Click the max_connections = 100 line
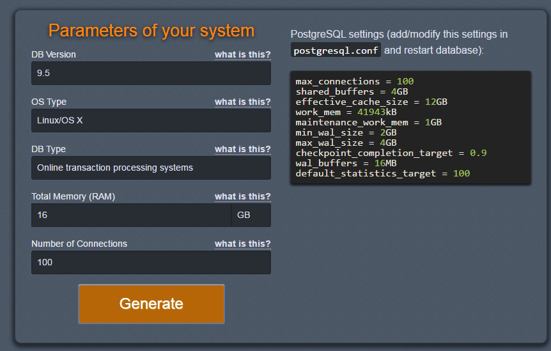This screenshot has height=351, width=551. pos(355,81)
